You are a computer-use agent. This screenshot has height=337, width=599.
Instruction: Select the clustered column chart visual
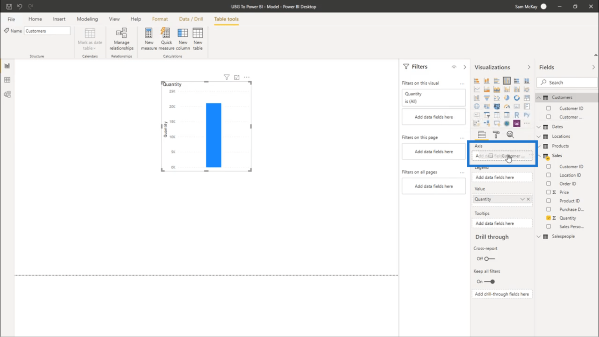pyautogui.click(x=507, y=81)
